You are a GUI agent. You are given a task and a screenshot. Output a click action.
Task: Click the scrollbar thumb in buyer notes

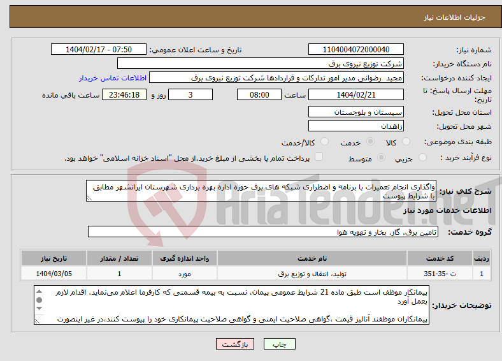click(39, 300)
